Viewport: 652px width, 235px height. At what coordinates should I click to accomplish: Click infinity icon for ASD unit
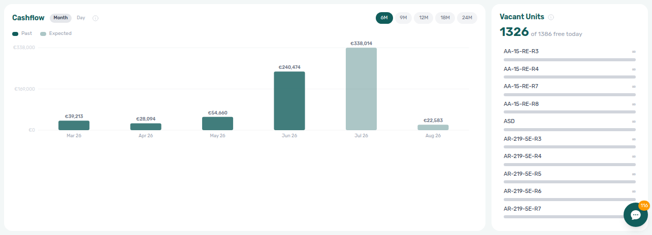tap(633, 122)
